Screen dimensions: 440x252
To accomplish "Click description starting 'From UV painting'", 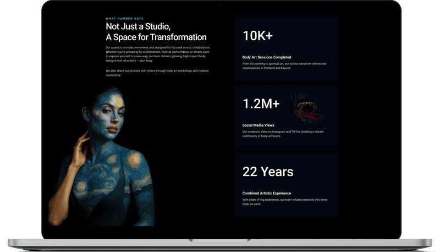I will [x=284, y=65].
